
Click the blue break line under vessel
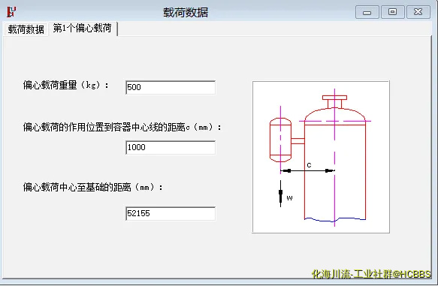[x=335, y=220]
